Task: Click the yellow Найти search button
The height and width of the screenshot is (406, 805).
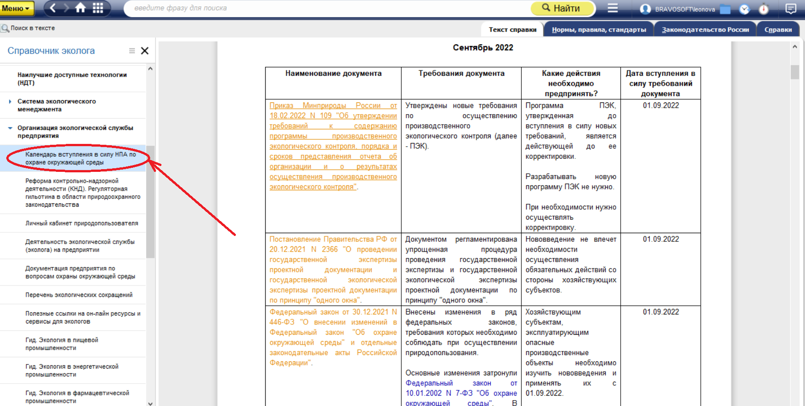Action: tap(562, 8)
